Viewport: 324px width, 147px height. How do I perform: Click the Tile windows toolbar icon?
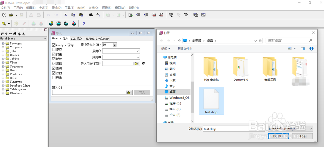click(x=203, y=15)
